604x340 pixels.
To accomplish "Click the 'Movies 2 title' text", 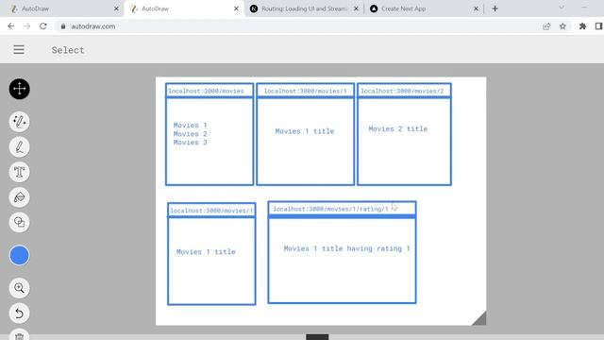I will (398, 128).
